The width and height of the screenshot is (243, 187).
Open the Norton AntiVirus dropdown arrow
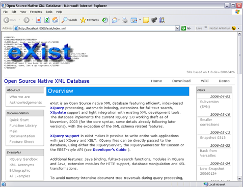[x=238, y=28]
